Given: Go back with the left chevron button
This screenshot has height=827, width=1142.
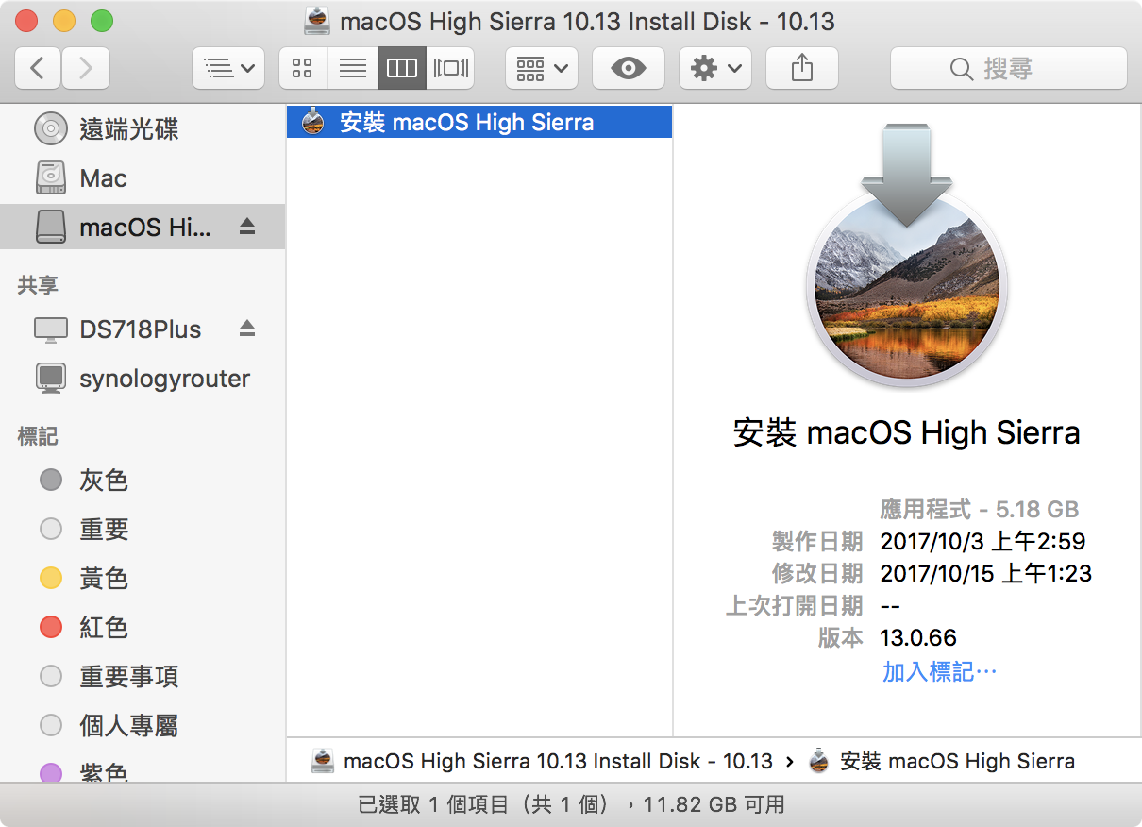Looking at the screenshot, I should 38,68.
